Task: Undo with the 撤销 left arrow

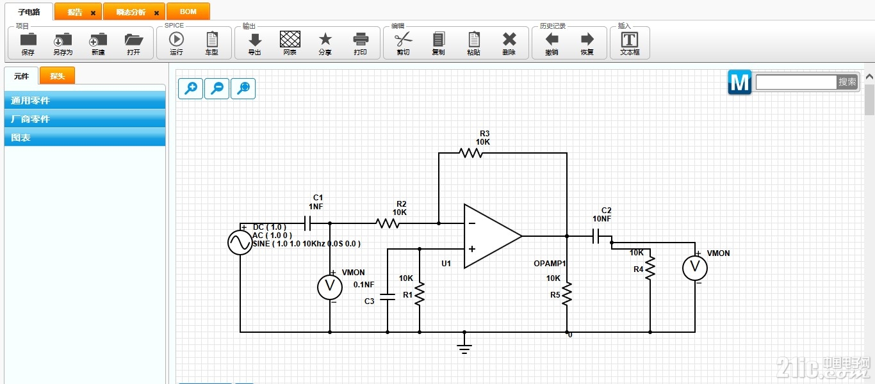Action: (552, 39)
